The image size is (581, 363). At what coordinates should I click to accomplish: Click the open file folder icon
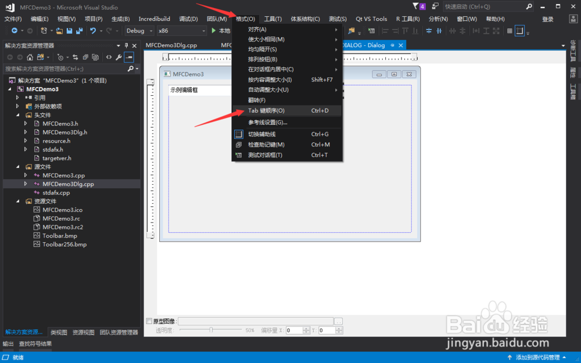point(59,31)
